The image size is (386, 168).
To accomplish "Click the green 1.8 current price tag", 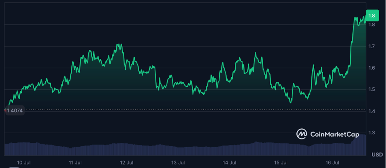I will [372, 15].
